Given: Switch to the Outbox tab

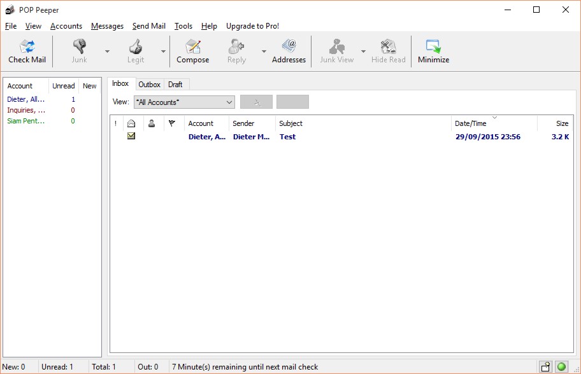Looking at the screenshot, I should tap(149, 85).
